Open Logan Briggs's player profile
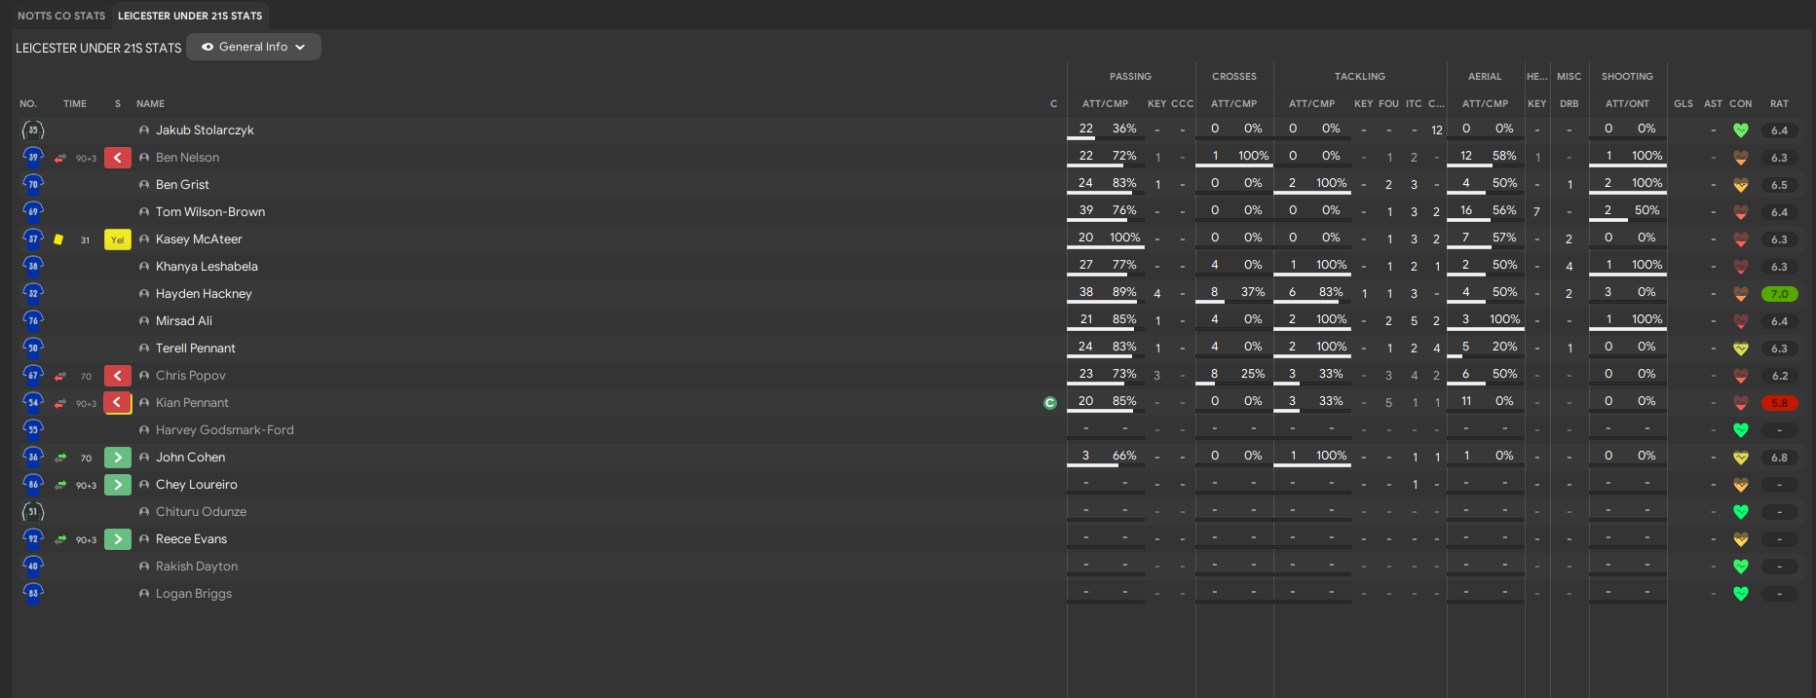 click(194, 594)
